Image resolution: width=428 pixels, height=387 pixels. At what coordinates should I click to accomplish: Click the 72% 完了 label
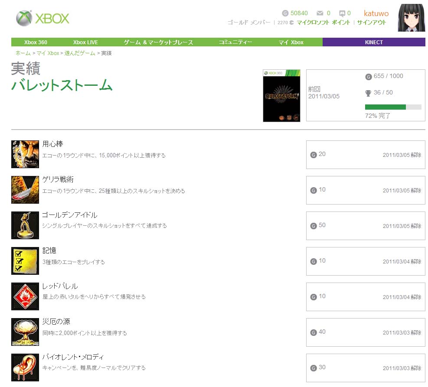[x=378, y=116]
